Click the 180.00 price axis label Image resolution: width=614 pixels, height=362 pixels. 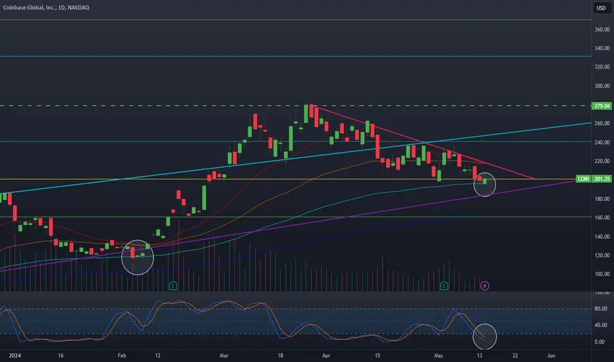click(x=602, y=199)
